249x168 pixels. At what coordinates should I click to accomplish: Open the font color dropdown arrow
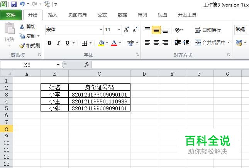point(120,43)
